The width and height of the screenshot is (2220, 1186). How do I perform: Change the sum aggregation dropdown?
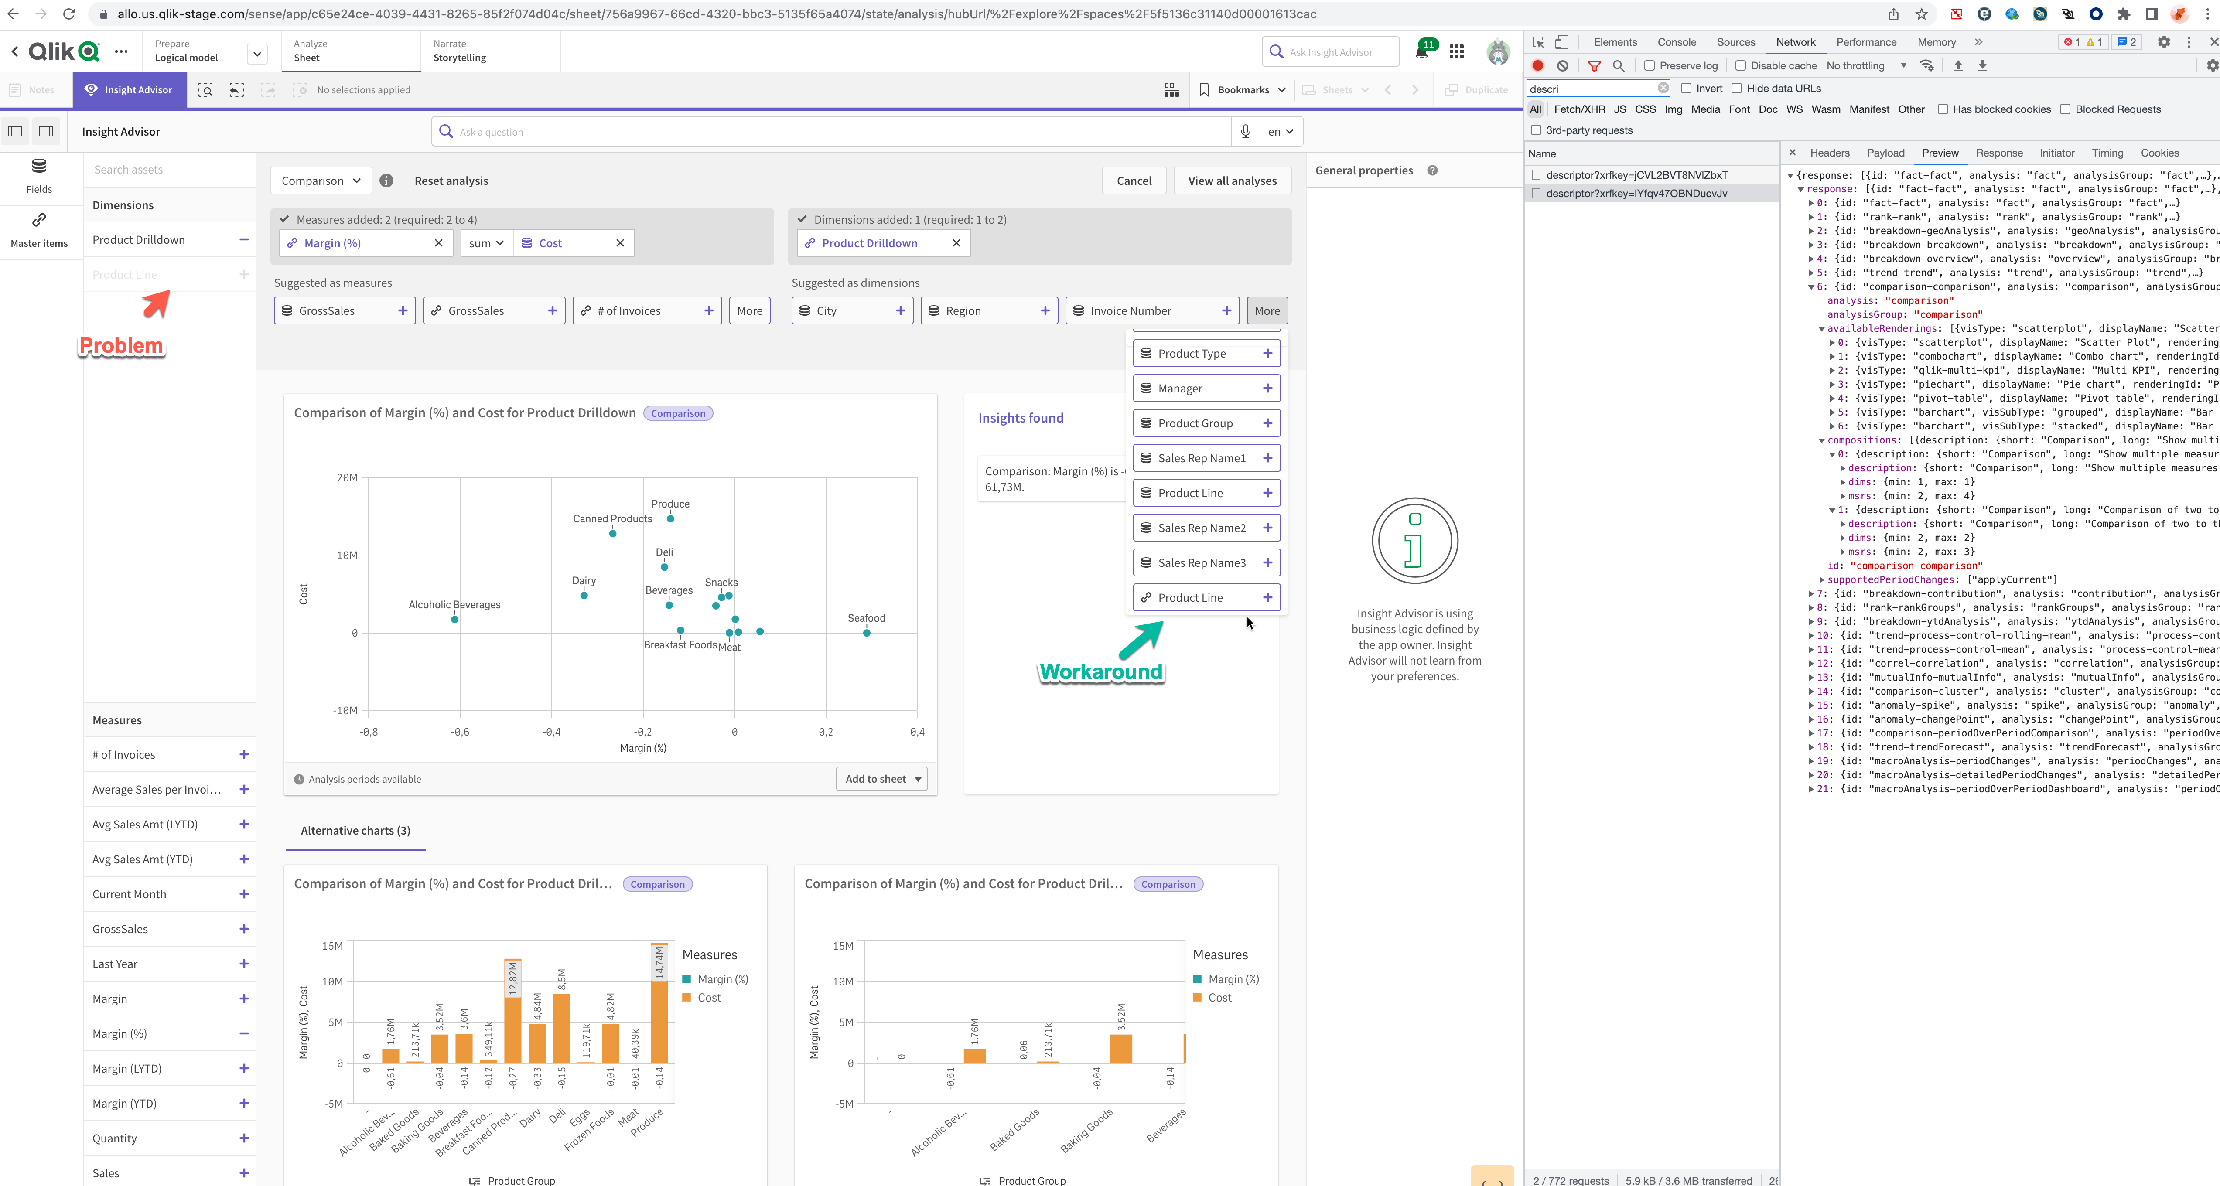click(x=485, y=243)
